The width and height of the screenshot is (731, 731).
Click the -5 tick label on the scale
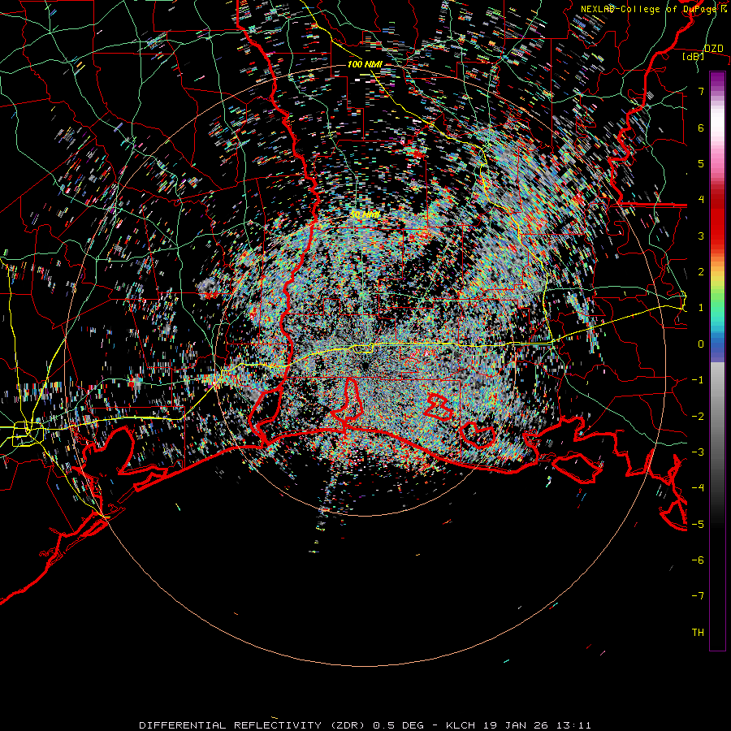tap(698, 524)
